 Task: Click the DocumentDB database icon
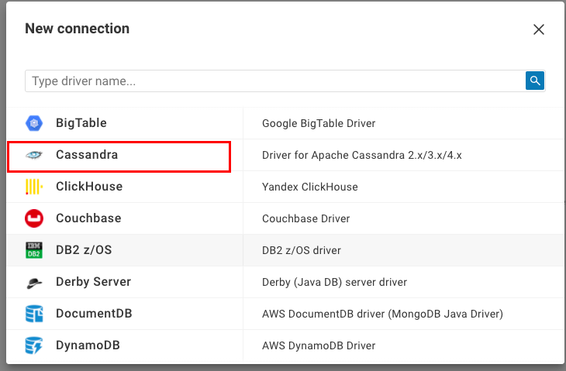[x=34, y=314]
